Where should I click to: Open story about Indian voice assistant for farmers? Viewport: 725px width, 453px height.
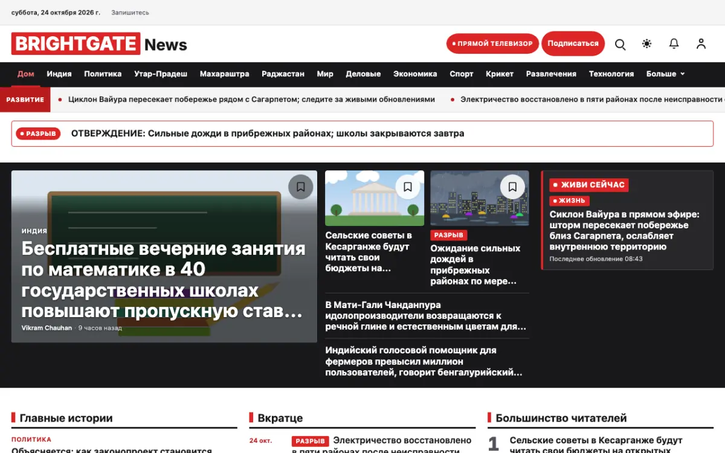[424, 361]
